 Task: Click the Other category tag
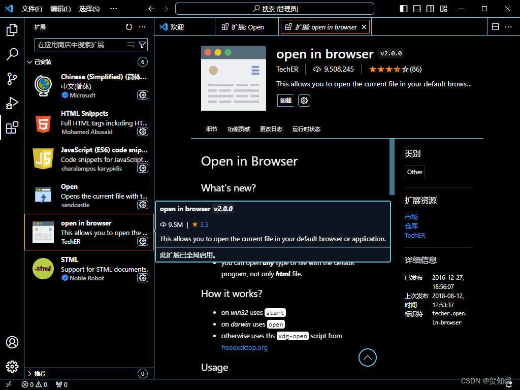coord(414,172)
